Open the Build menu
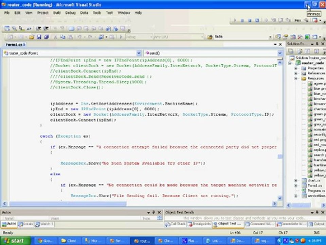The width and height of the screenshot is (326, 245). pyautogui.click(x=57, y=13)
